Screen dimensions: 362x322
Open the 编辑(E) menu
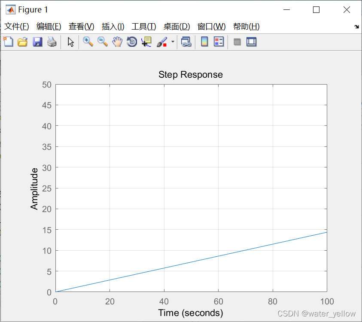tap(49, 27)
